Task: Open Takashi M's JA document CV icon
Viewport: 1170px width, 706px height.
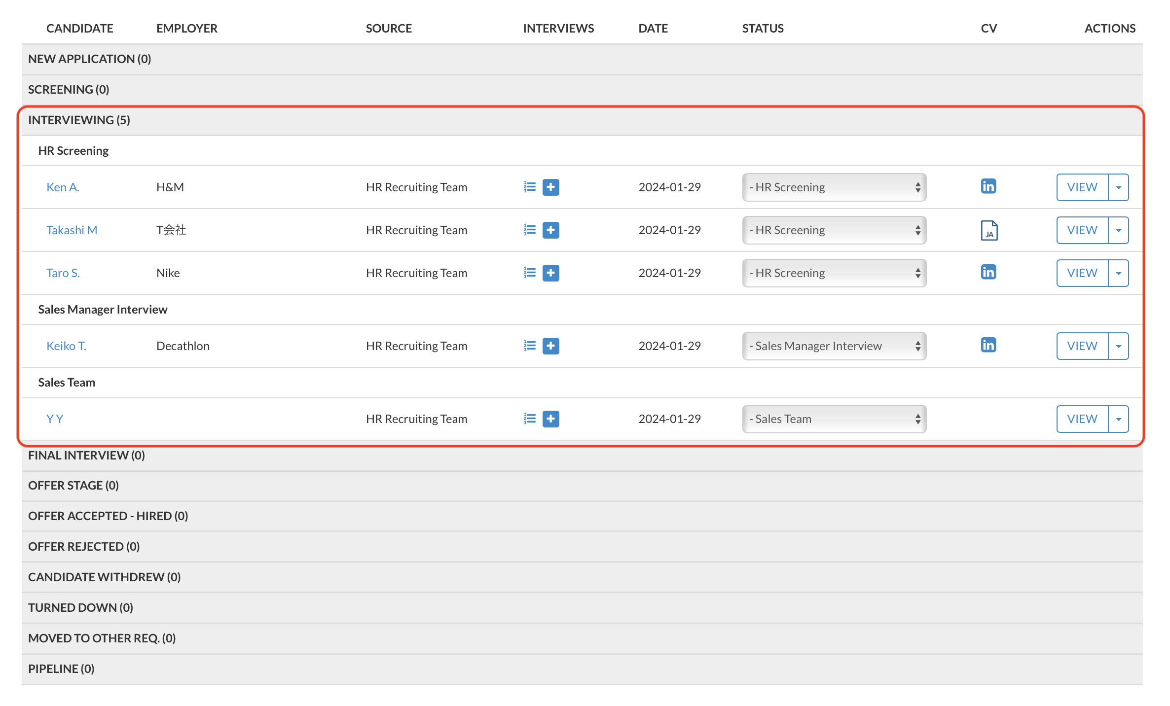Action: coord(988,230)
